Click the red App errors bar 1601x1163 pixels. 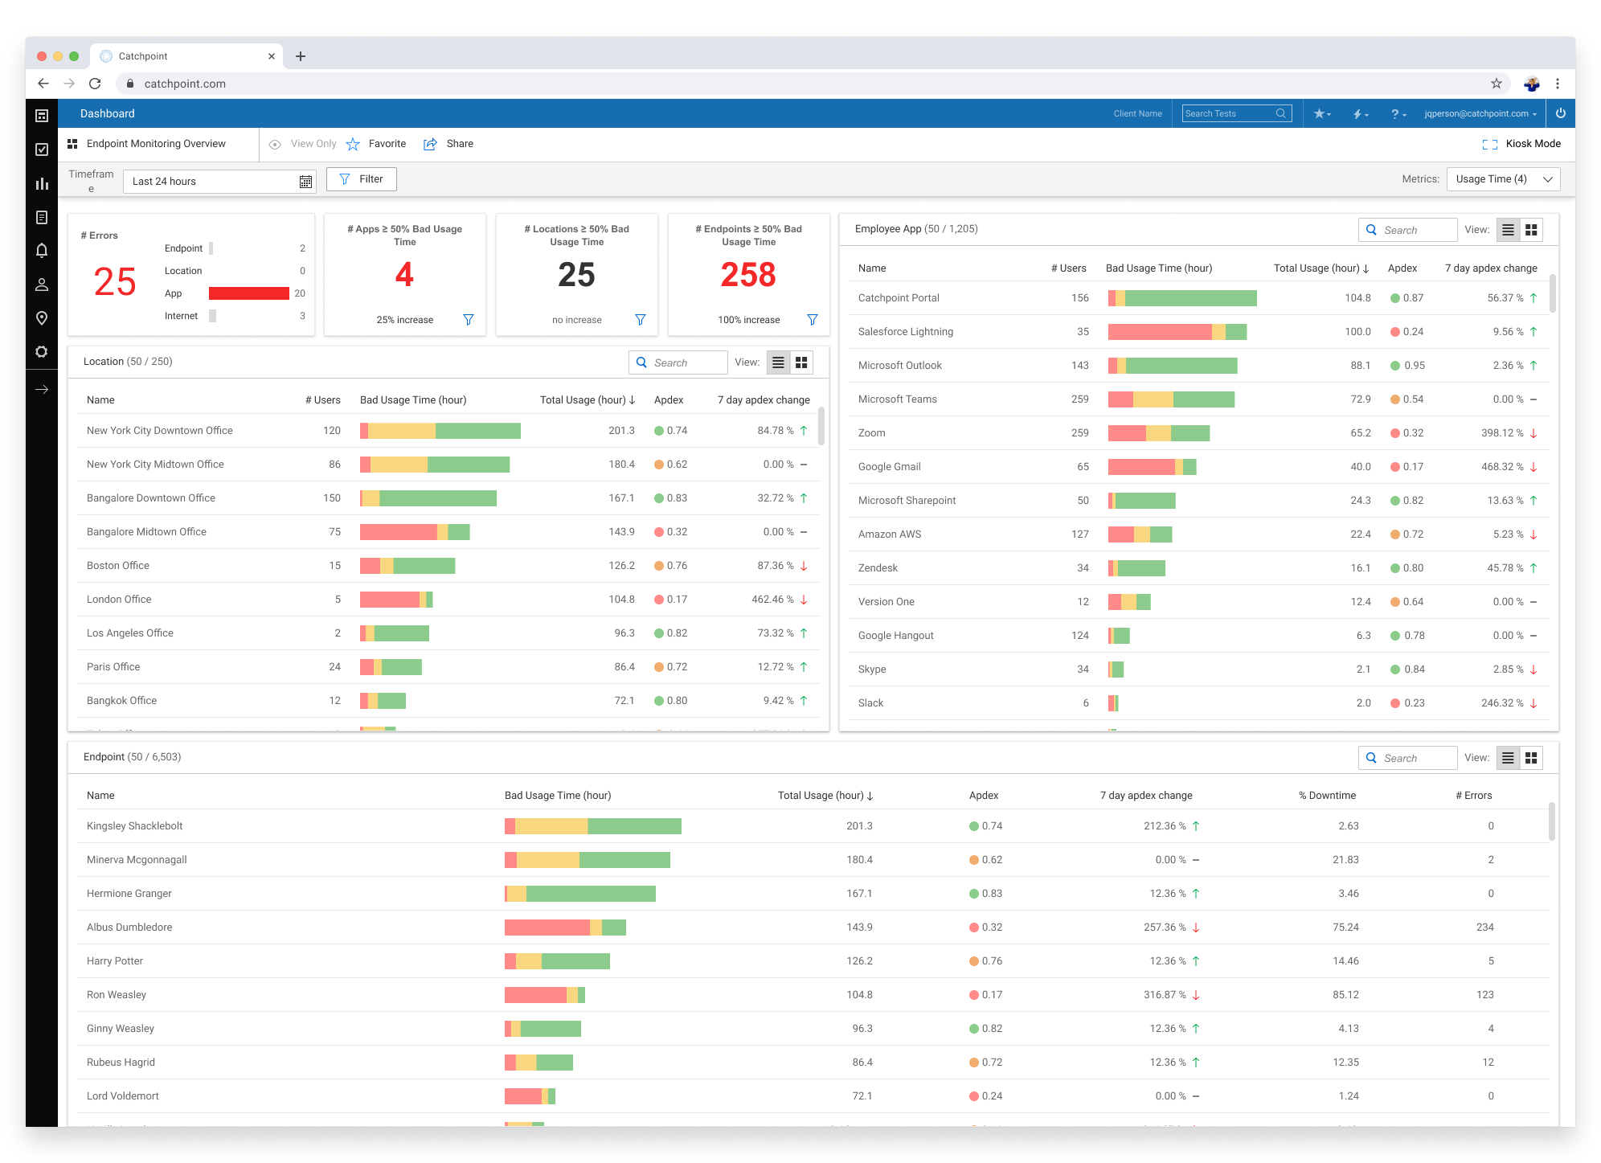click(x=248, y=293)
